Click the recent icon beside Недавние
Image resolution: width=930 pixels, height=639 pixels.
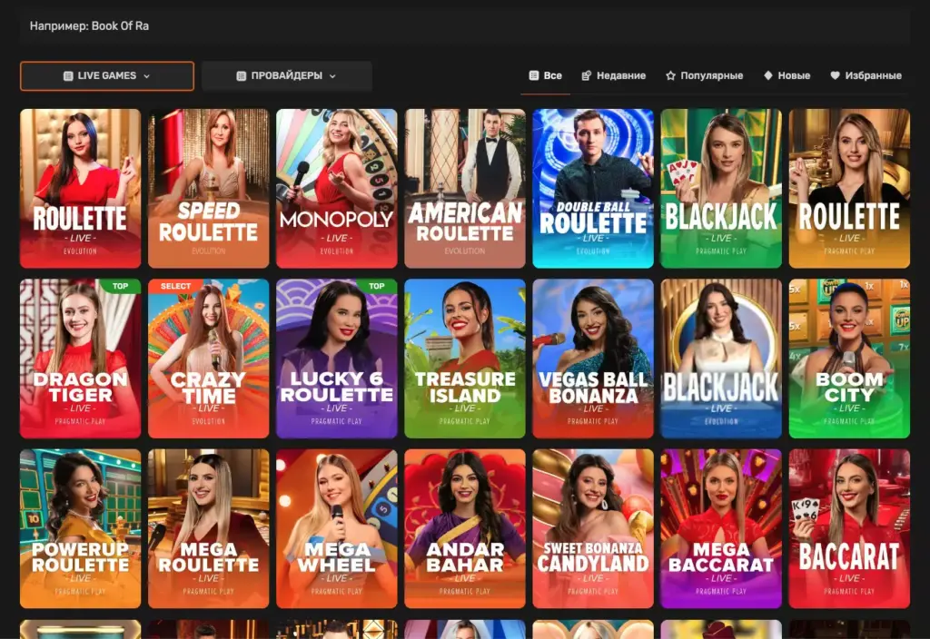pyautogui.click(x=587, y=76)
